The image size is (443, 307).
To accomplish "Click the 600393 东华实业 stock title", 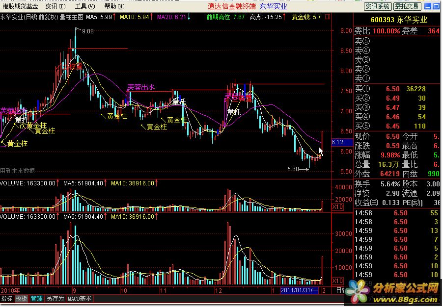I will click(399, 20).
